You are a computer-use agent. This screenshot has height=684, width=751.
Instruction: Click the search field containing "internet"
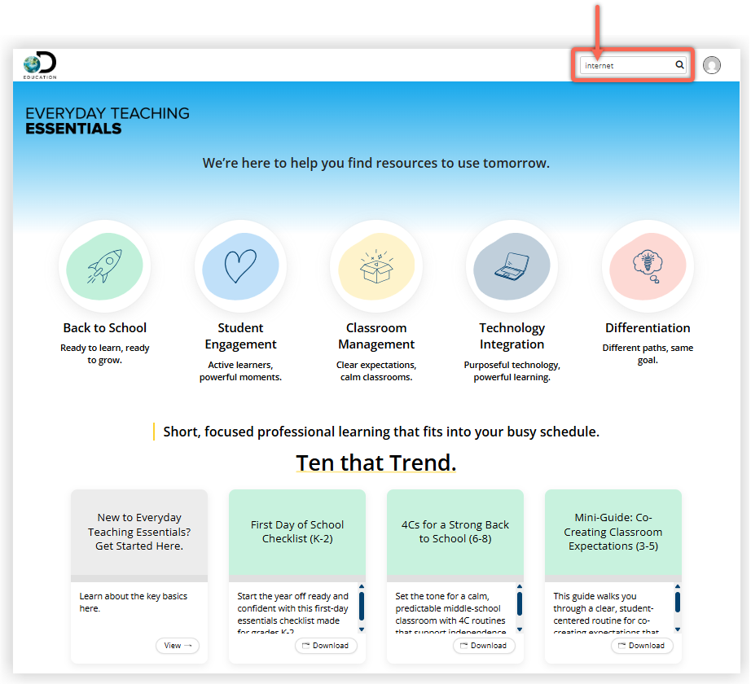(x=633, y=65)
